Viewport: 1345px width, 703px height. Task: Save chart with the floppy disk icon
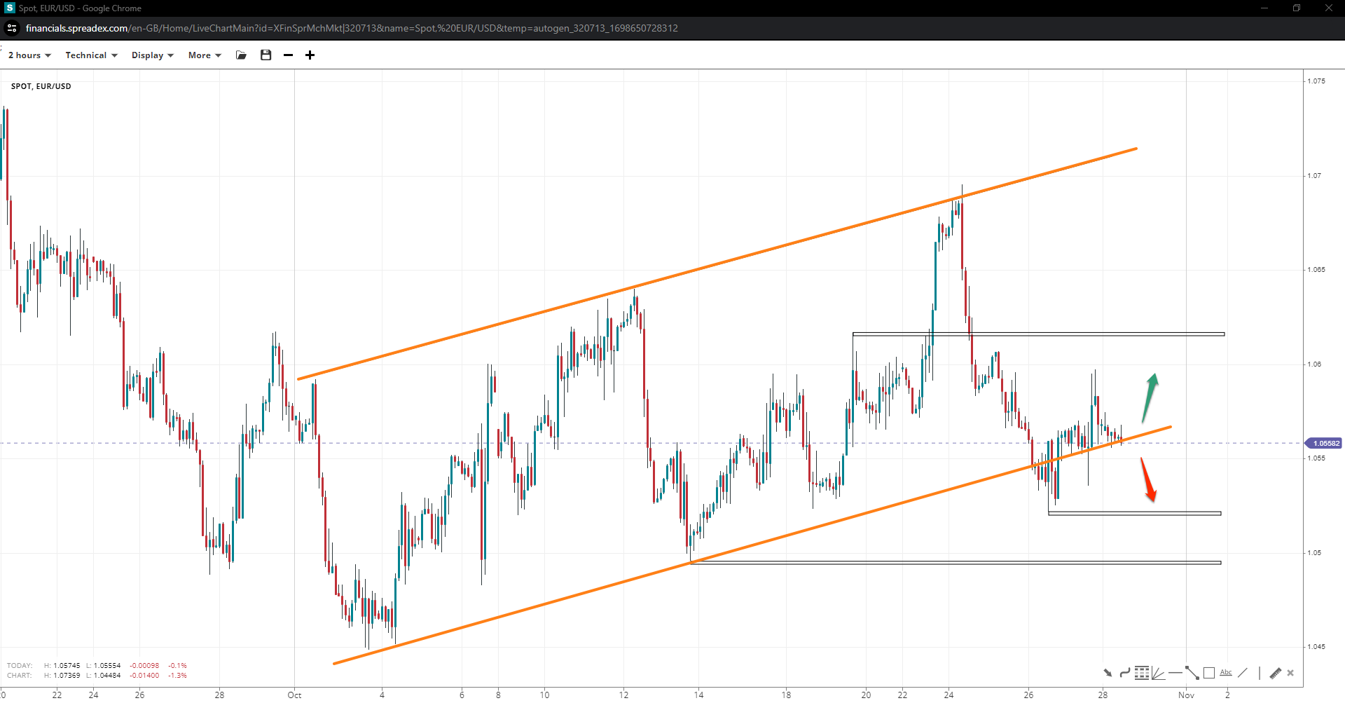pos(265,55)
